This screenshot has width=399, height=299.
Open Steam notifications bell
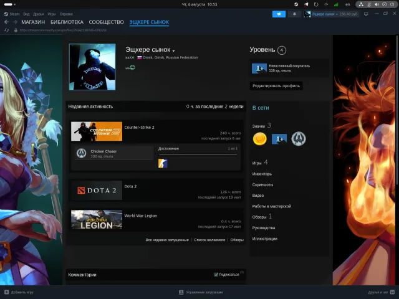coord(294,14)
